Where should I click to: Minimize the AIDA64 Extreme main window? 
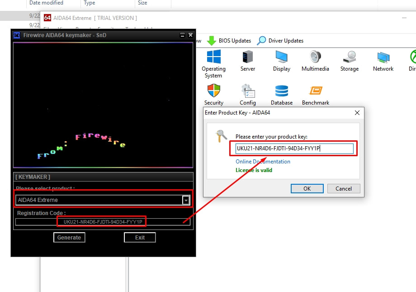click(x=404, y=18)
